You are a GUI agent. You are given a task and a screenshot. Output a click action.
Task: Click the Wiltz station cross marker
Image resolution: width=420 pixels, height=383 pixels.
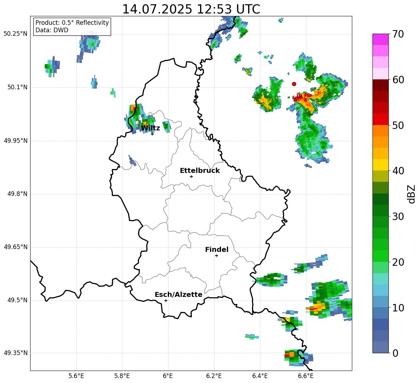point(152,134)
